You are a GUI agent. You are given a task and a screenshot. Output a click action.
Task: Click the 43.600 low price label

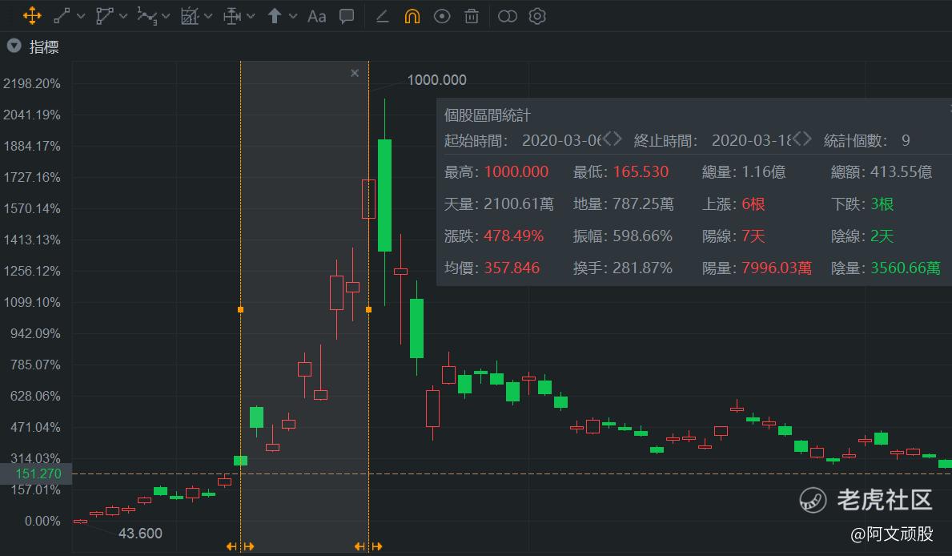coord(140,534)
